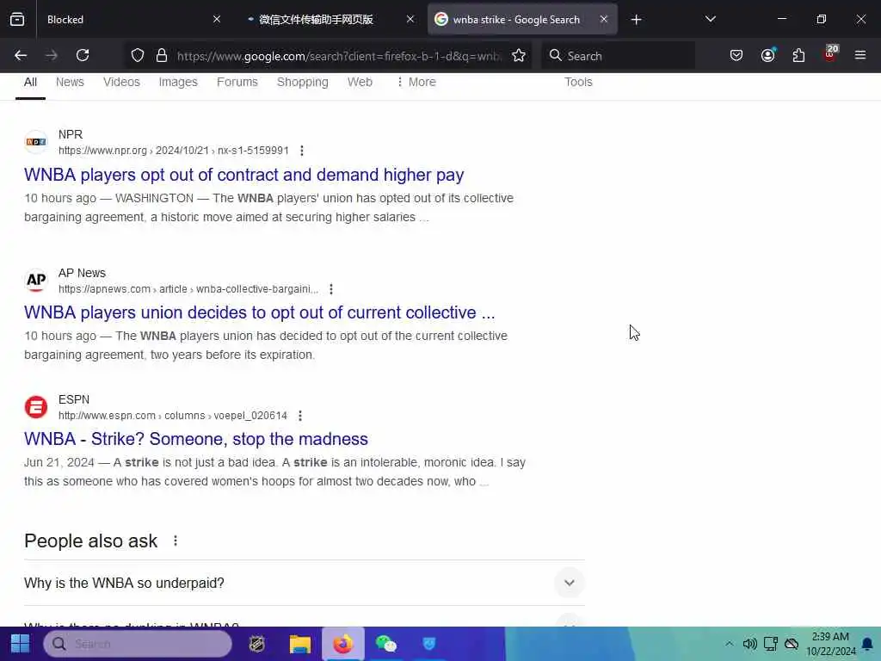Open 'WNBA players opt out of contract' article

[x=243, y=175]
